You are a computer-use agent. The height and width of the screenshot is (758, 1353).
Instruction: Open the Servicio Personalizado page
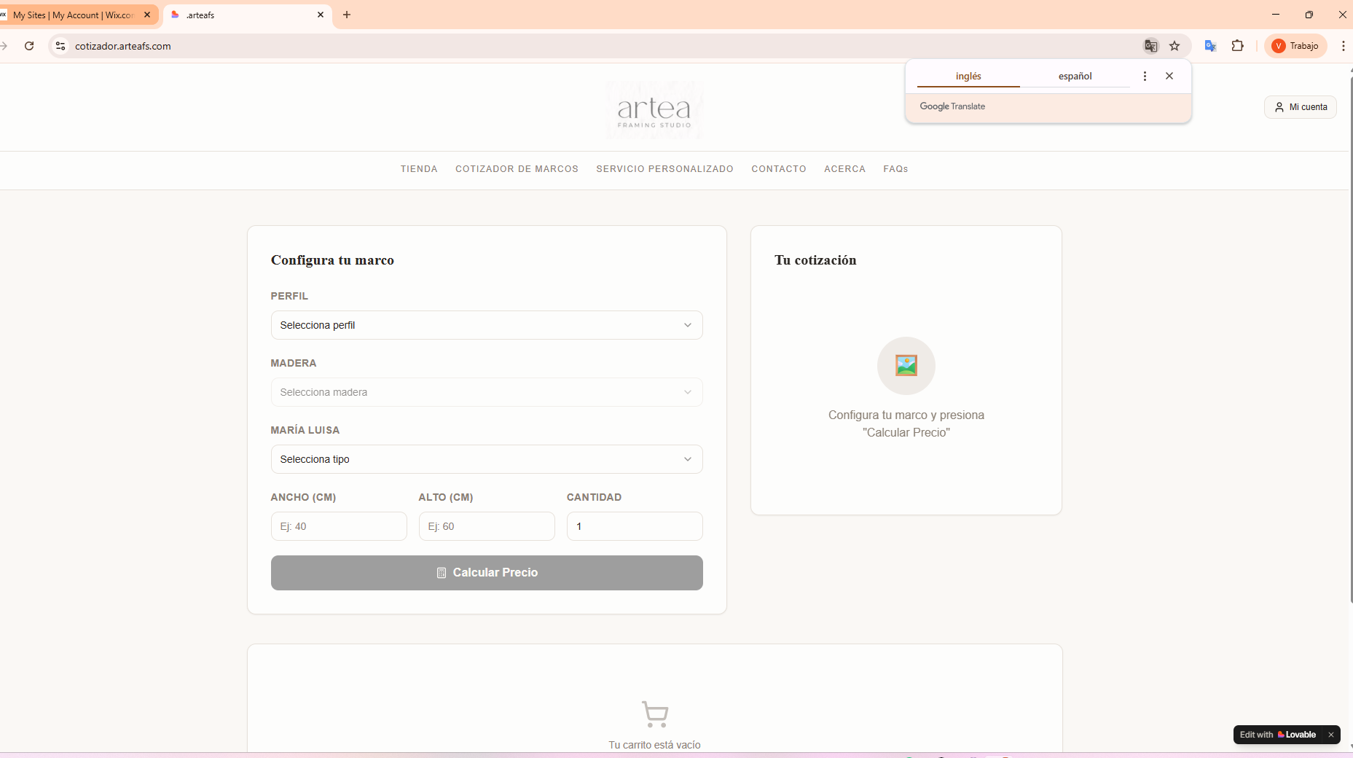(664, 169)
